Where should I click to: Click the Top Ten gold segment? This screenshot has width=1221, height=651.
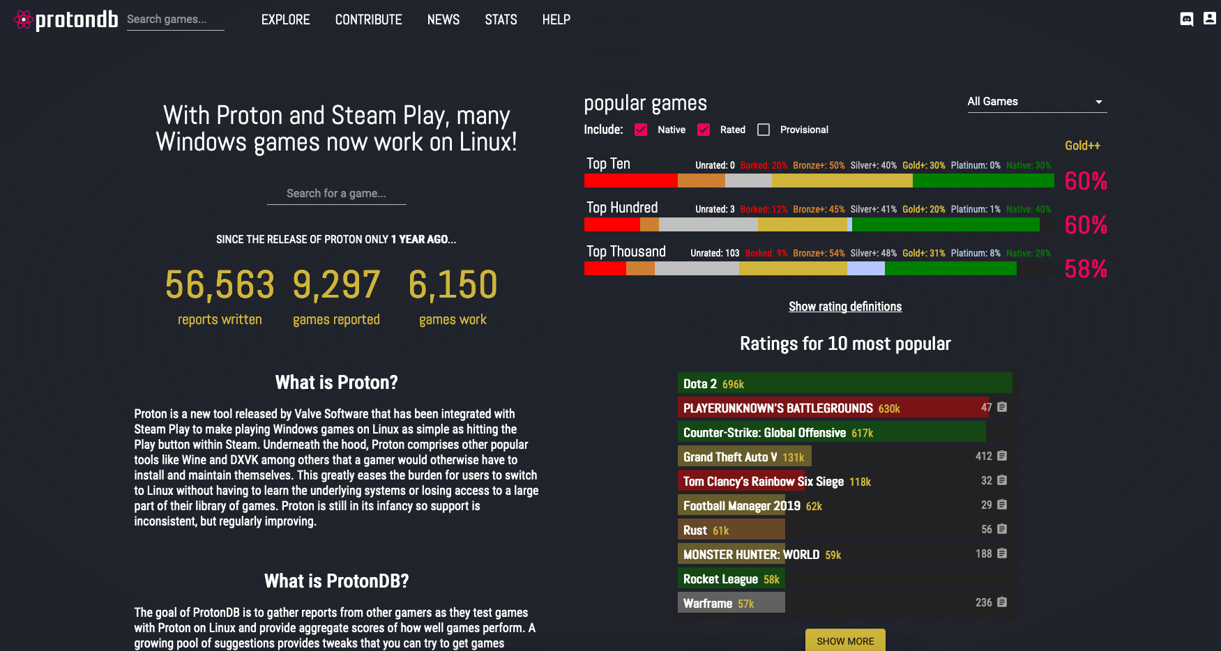click(x=842, y=181)
